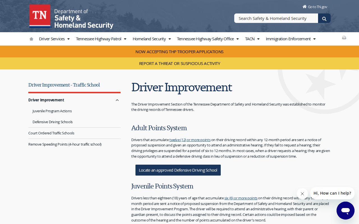Open the Tennessee Highway Safety Office menu

click(205, 39)
